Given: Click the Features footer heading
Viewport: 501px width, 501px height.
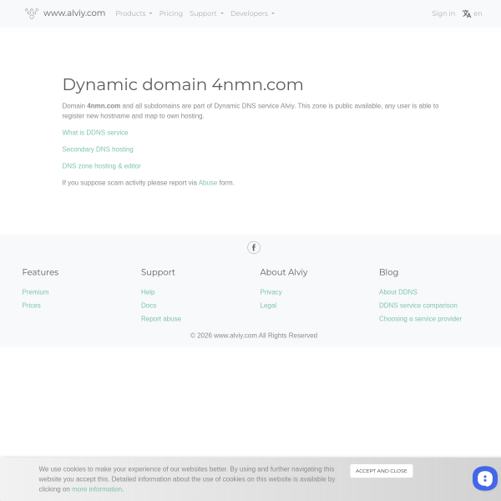Looking at the screenshot, I should pos(40,272).
